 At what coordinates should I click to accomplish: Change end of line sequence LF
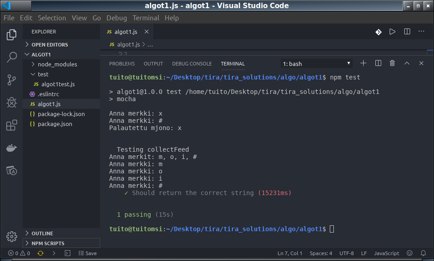[364, 253]
